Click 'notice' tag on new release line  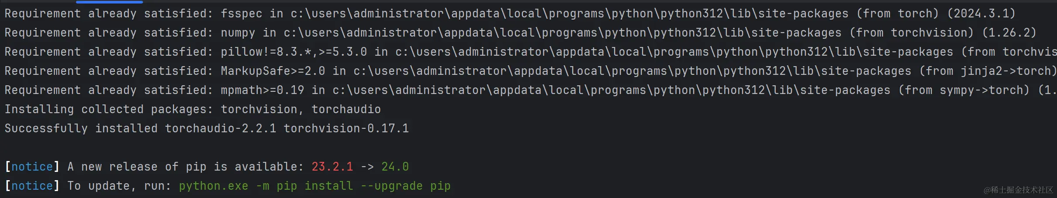pos(32,167)
